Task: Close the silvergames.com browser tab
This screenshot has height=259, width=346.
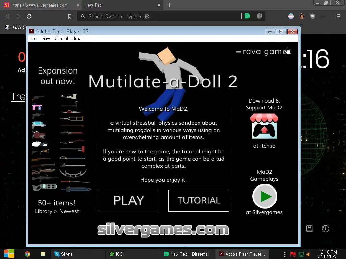Action: tap(78, 5)
